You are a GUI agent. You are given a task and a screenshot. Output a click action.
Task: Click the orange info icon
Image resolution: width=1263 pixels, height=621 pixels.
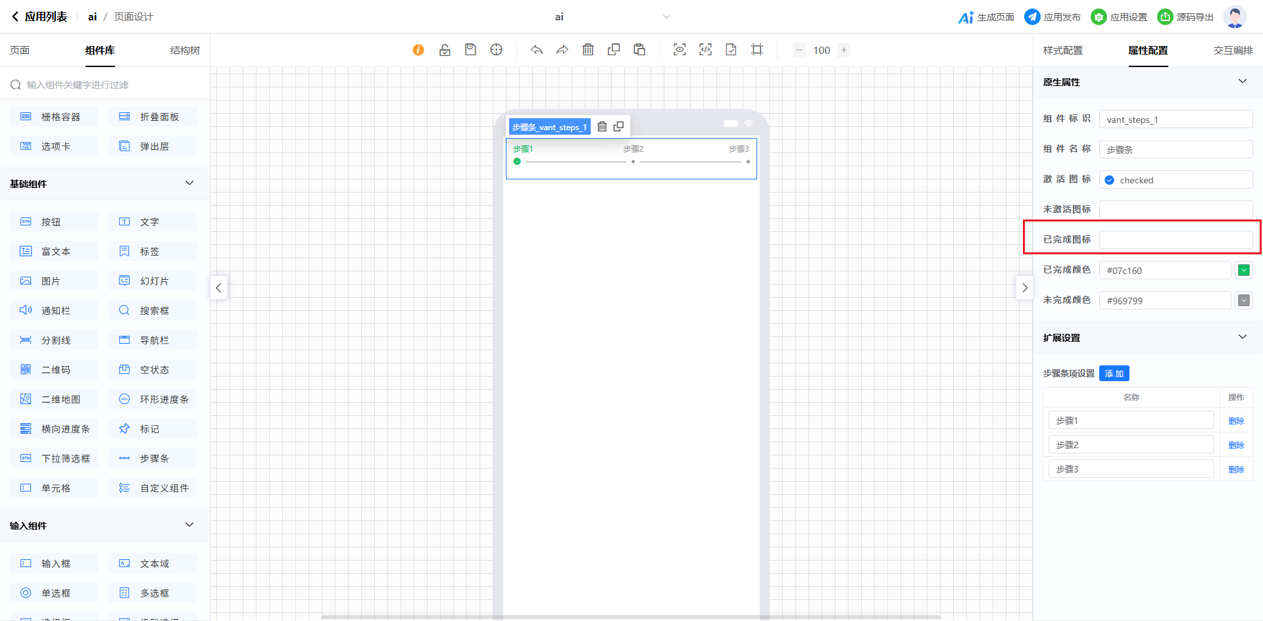pos(418,50)
